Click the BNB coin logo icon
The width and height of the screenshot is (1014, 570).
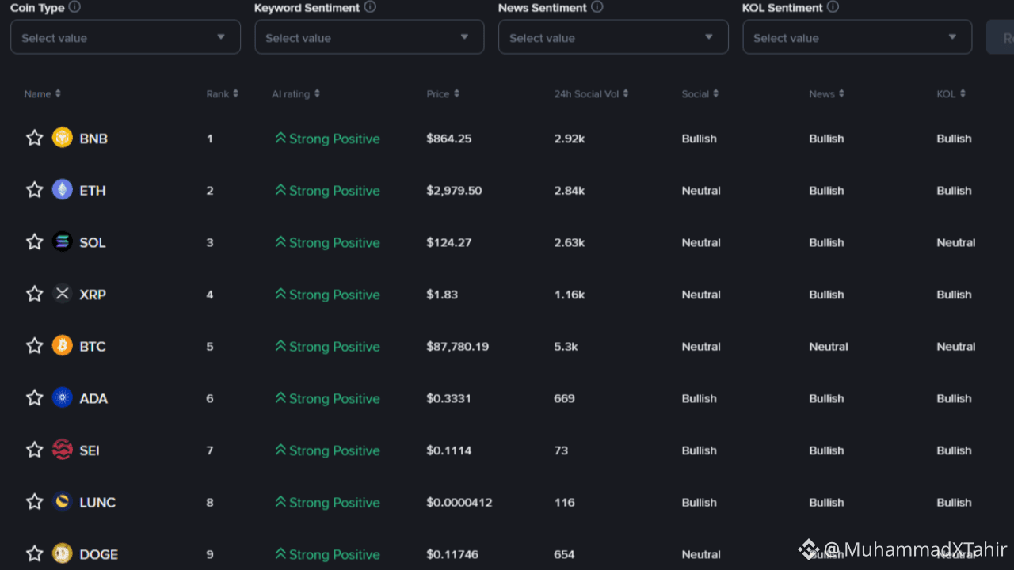tap(63, 139)
